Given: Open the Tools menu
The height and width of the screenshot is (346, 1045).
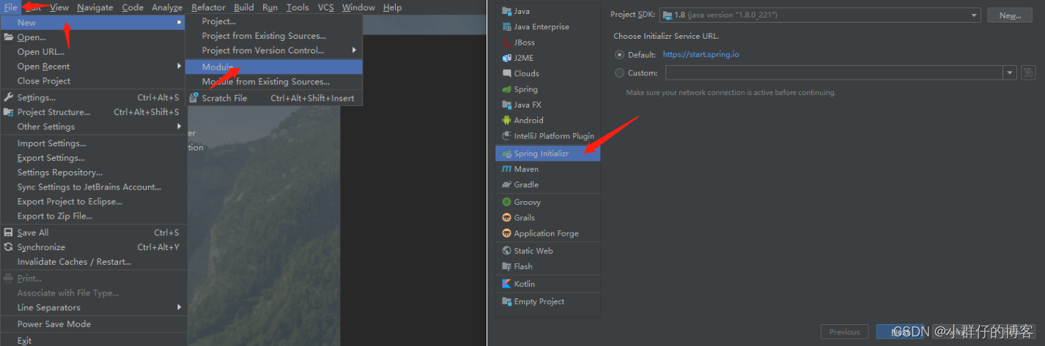Looking at the screenshot, I should coord(298,7).
